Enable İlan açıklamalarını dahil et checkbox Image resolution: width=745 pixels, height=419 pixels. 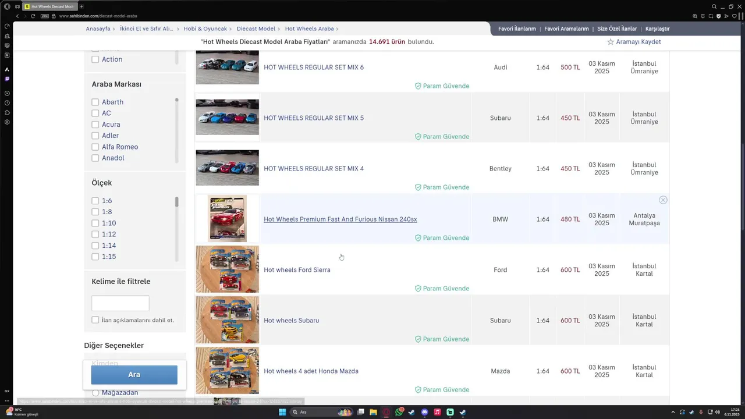coord(95,320)
